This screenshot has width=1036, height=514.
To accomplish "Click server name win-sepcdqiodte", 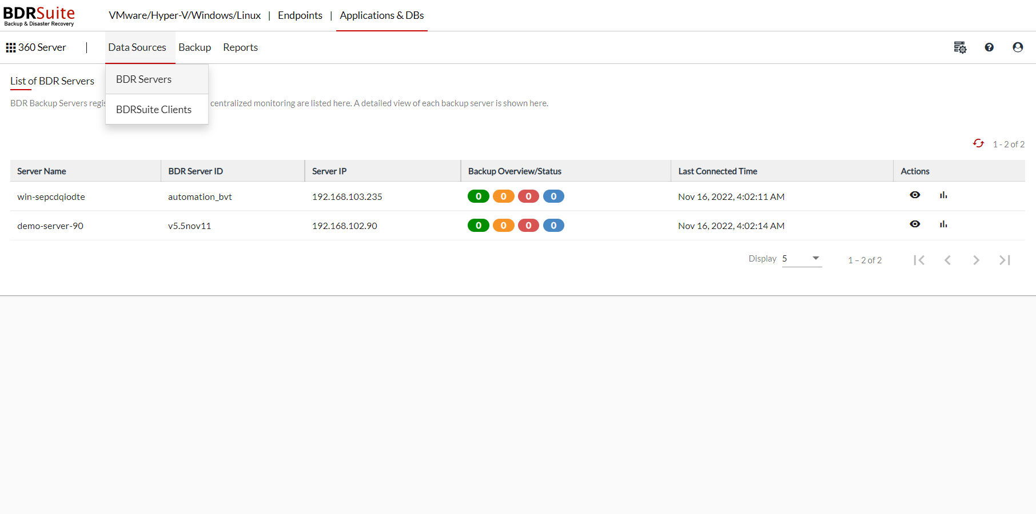I will point(51,197).
